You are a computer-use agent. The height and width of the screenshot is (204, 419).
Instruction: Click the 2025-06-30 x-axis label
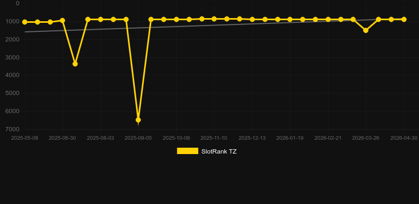(x=62, y=138)
